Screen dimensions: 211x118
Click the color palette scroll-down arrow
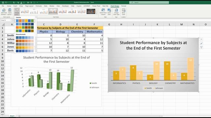tap(36, 51)
